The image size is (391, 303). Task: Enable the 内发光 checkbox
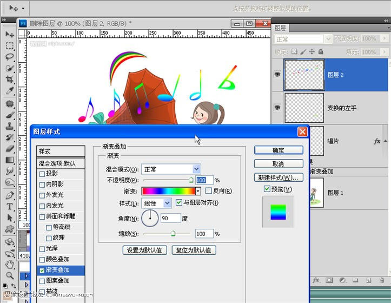coord(42,206)
